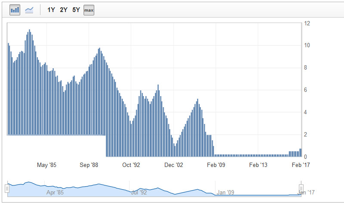This screenshot has width=344, height=203.
Task: Toggle the max time range
Action: 89,9
